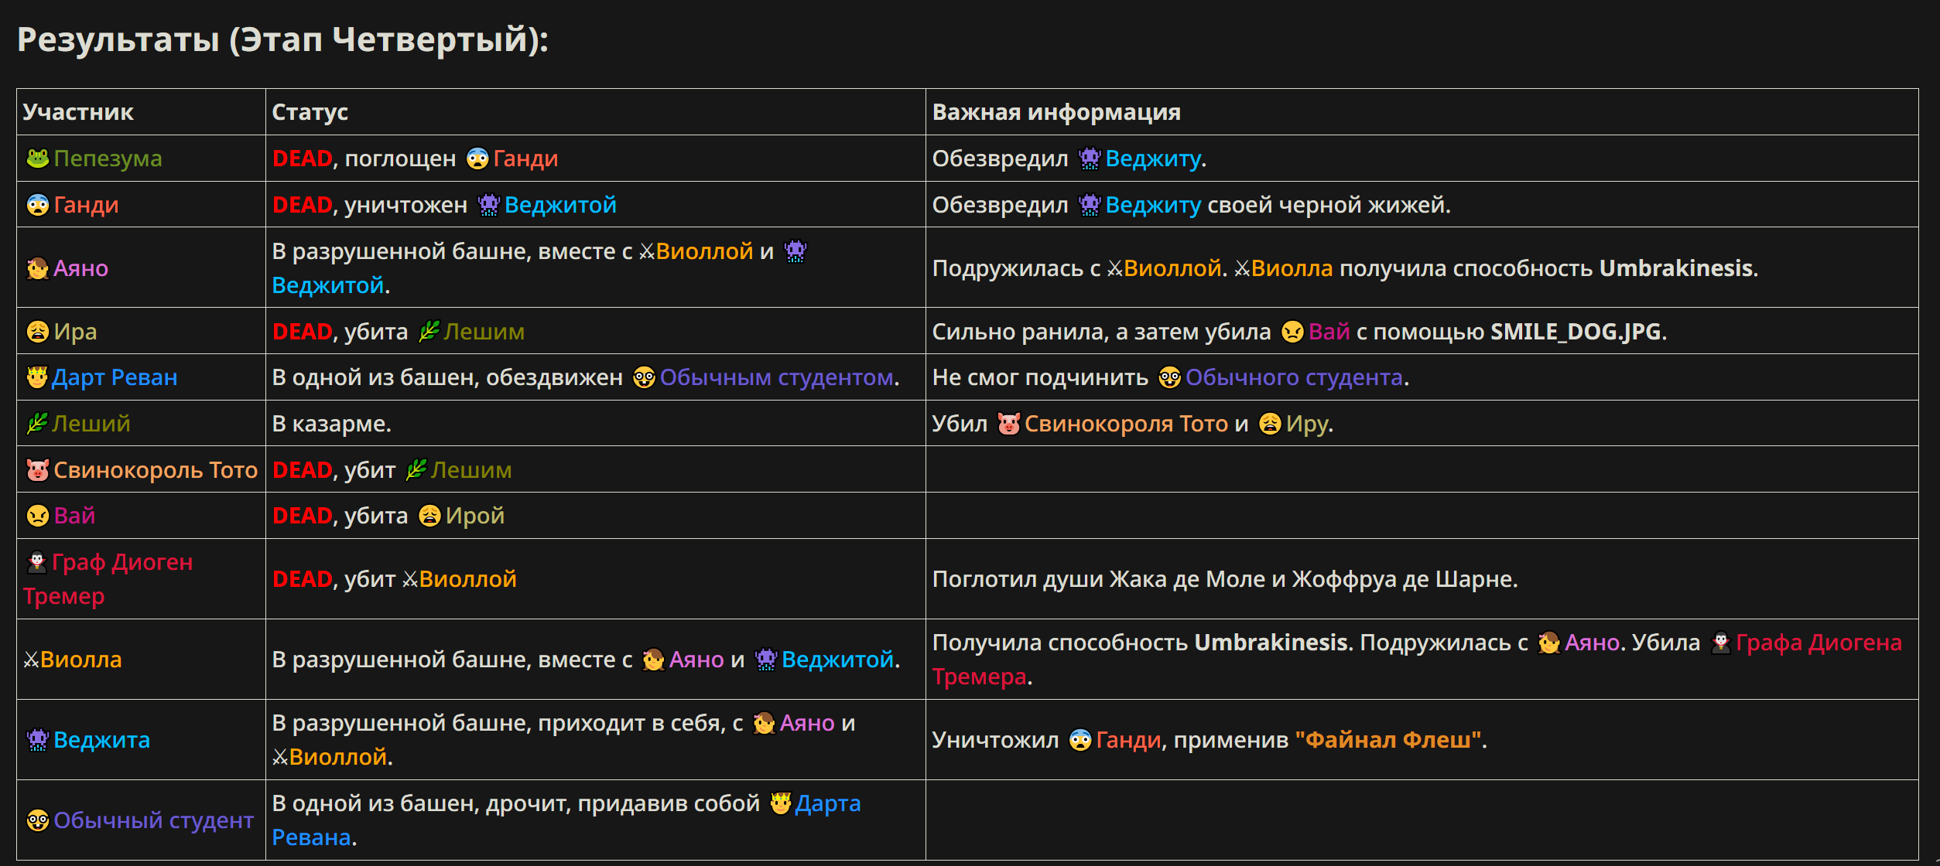Click bold text SMILE_DOG.JPG
The width and height of the screenshot is (1940, 866).
[1576, 332]
